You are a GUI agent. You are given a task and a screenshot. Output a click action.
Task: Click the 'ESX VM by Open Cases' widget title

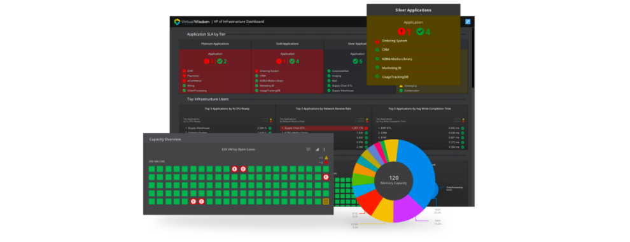coord(238,149)
